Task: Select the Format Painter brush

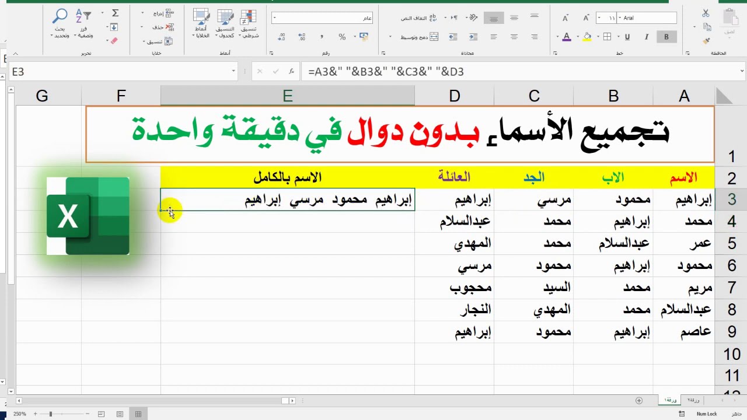Action: click(x=706, y=41)
